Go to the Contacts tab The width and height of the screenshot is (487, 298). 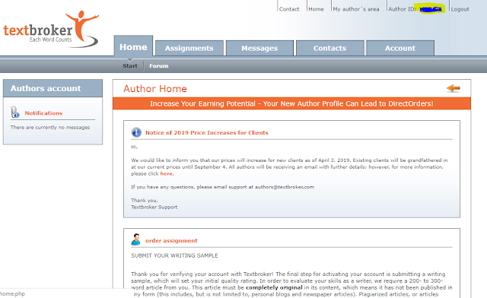(x=329, y=48)
